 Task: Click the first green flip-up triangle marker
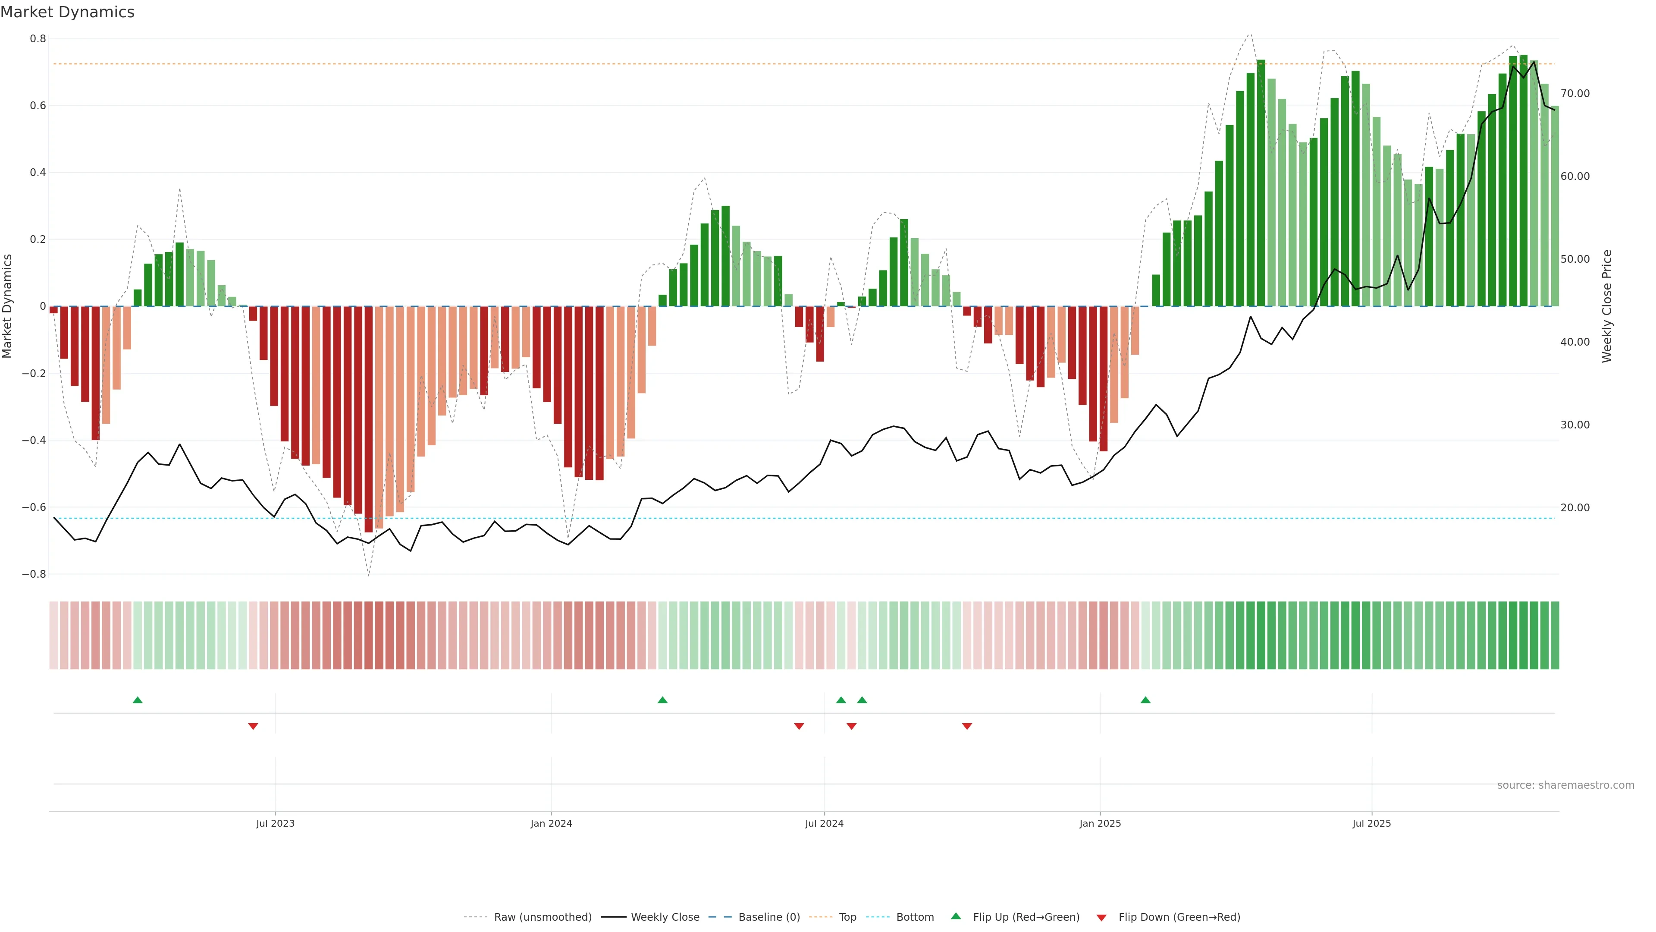click(x=138, y=700)
